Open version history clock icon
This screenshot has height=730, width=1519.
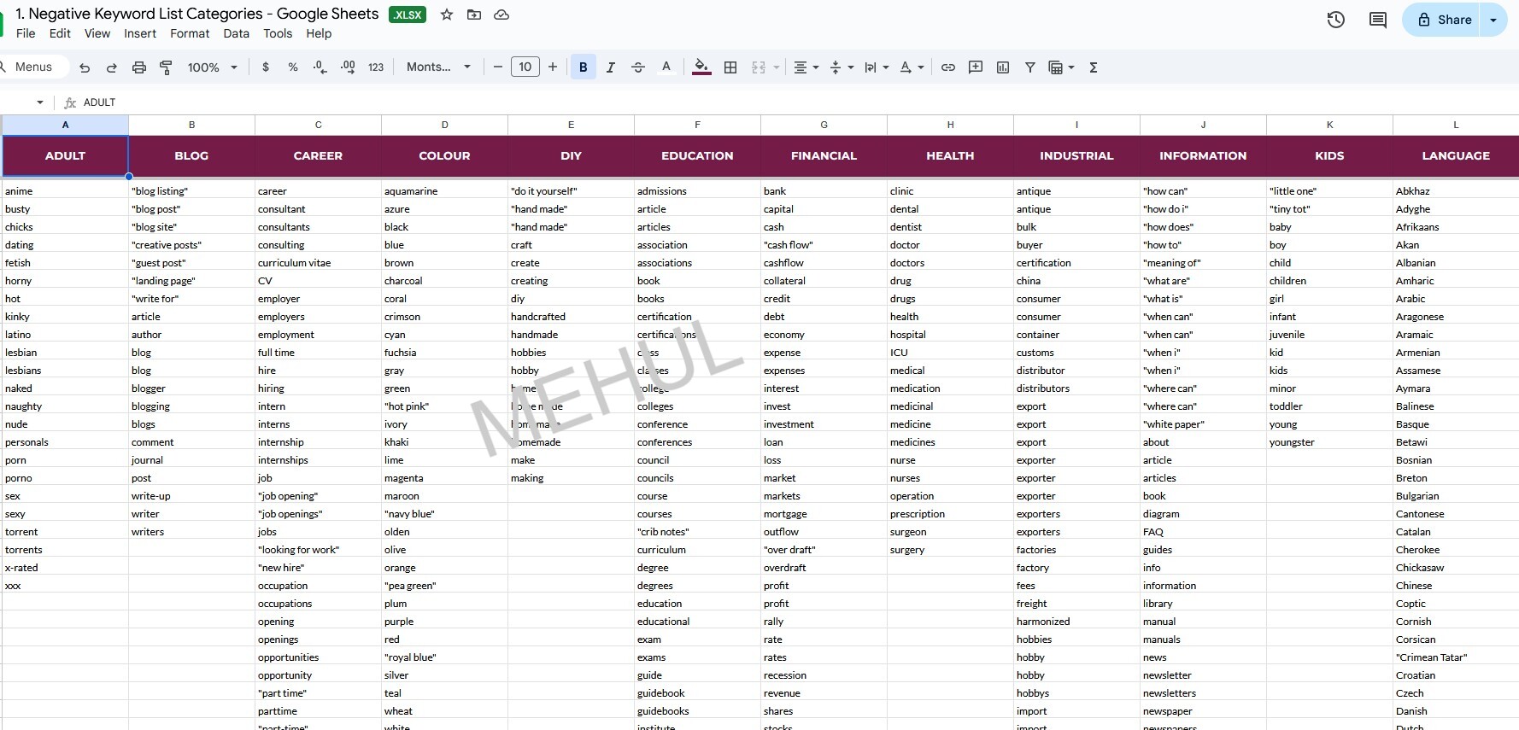click(x=1336, y=20)
